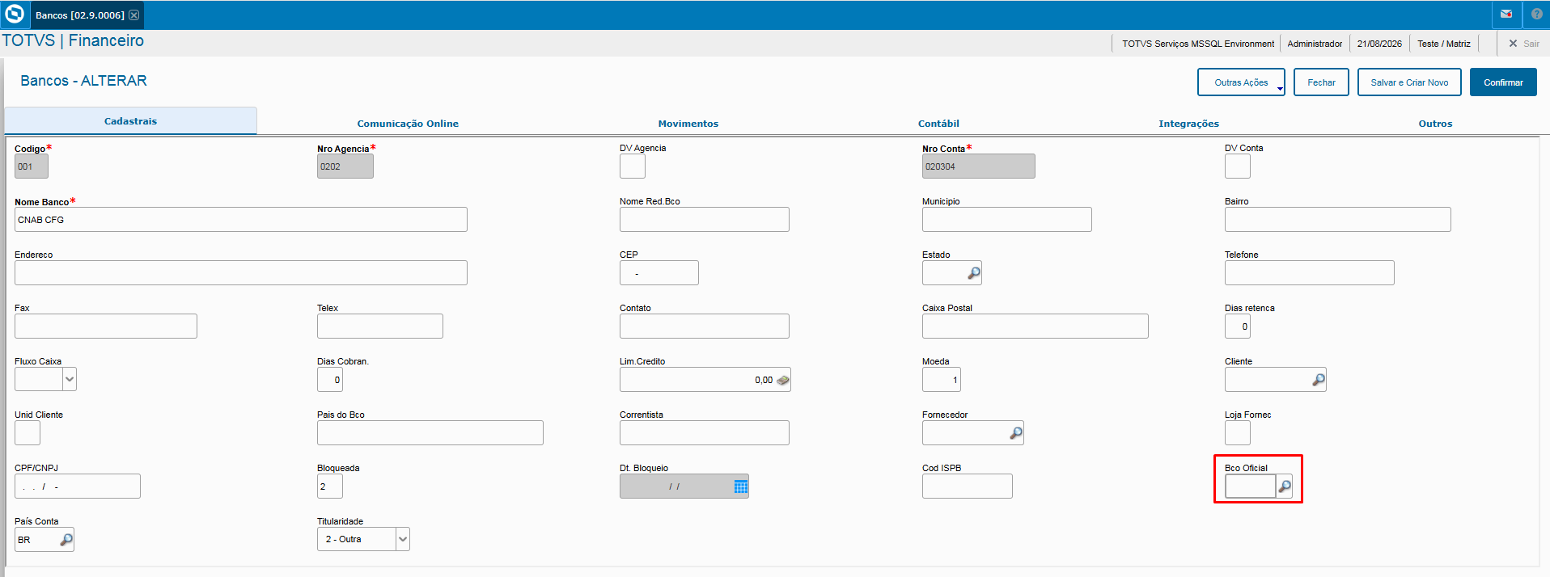The height and width of the screenshot is (577, 1550).
Task: Click the Bairro input field
Action: click(x=1338, y=220)
